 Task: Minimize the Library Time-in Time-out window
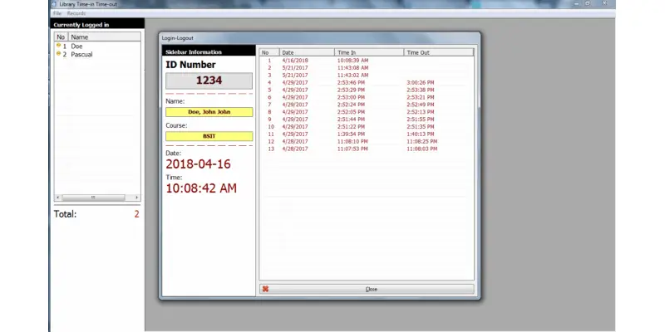[576, 4]
